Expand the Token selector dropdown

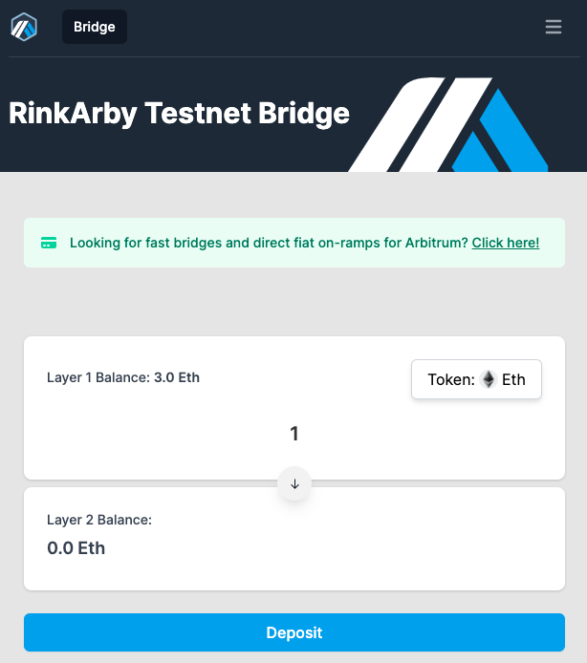[x=476, y=379]
